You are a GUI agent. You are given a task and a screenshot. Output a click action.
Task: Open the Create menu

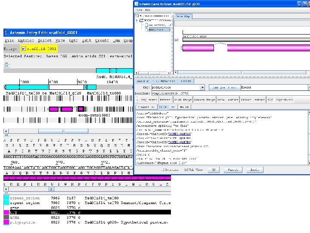click(x=102, y=41)
